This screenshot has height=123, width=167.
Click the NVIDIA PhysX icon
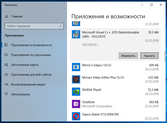pyautogui.click(x=76, y=92)
